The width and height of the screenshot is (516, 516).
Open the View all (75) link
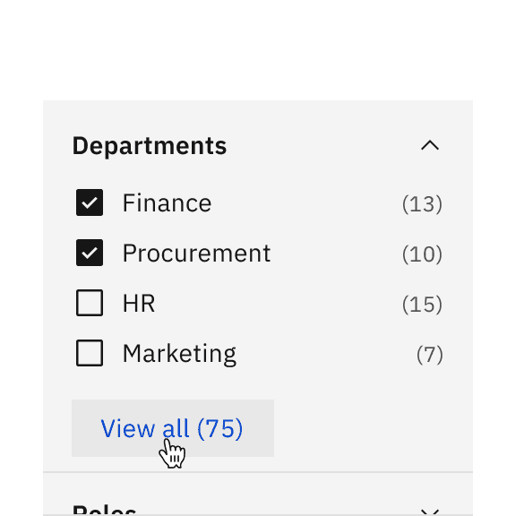[x=173, y=428]
